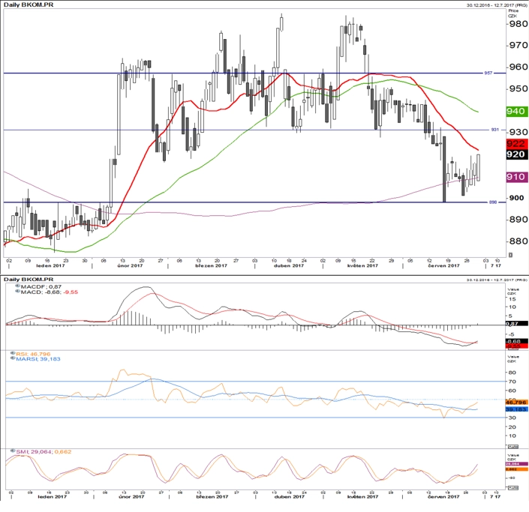Viewport: 529px width, 512px height.
Task: Click the Auto button on the SMI panel
Action: [x=512, y=488]
